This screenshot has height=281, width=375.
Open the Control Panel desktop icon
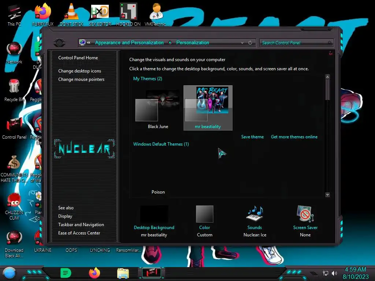14,128
